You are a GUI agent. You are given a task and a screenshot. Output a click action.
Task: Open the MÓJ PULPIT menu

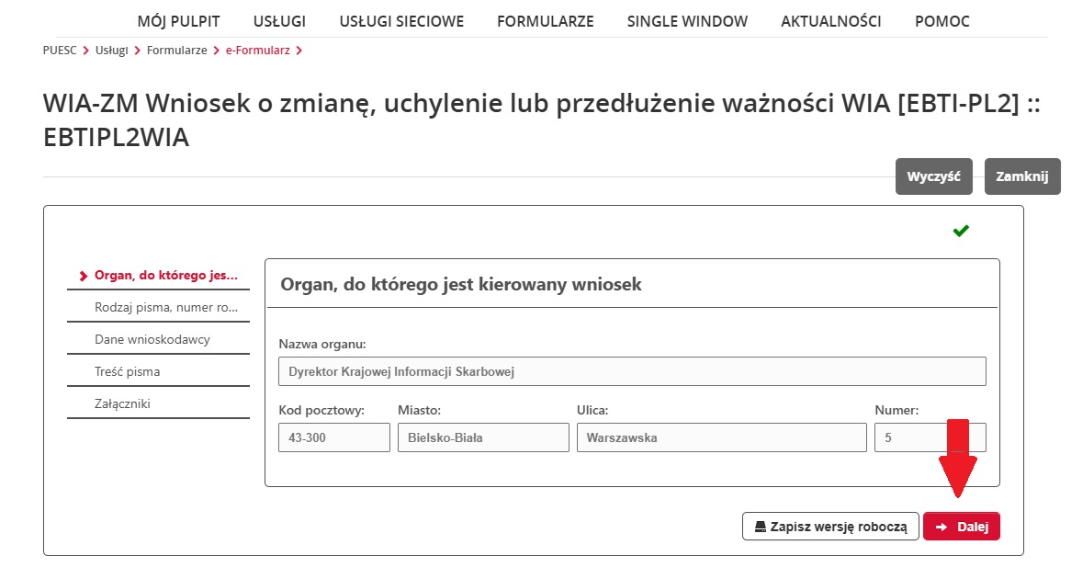(178, 20)
